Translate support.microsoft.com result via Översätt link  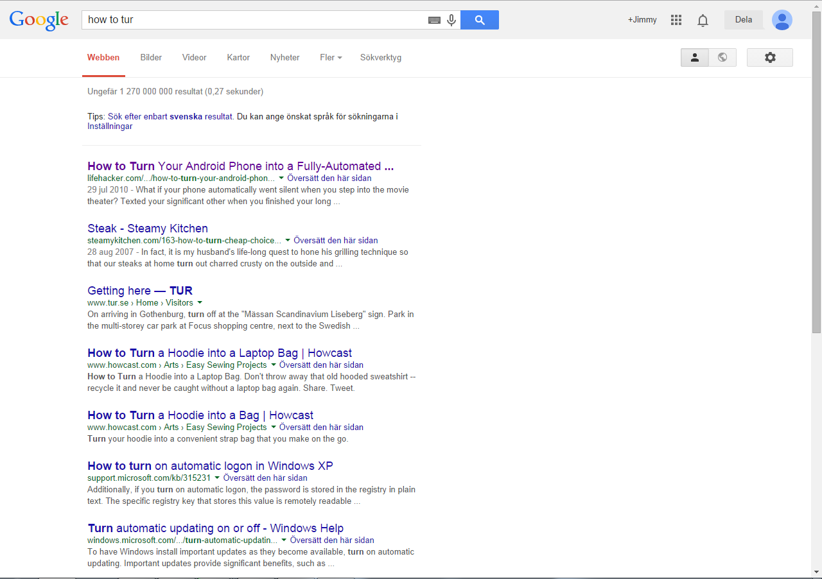coord(265,478)
